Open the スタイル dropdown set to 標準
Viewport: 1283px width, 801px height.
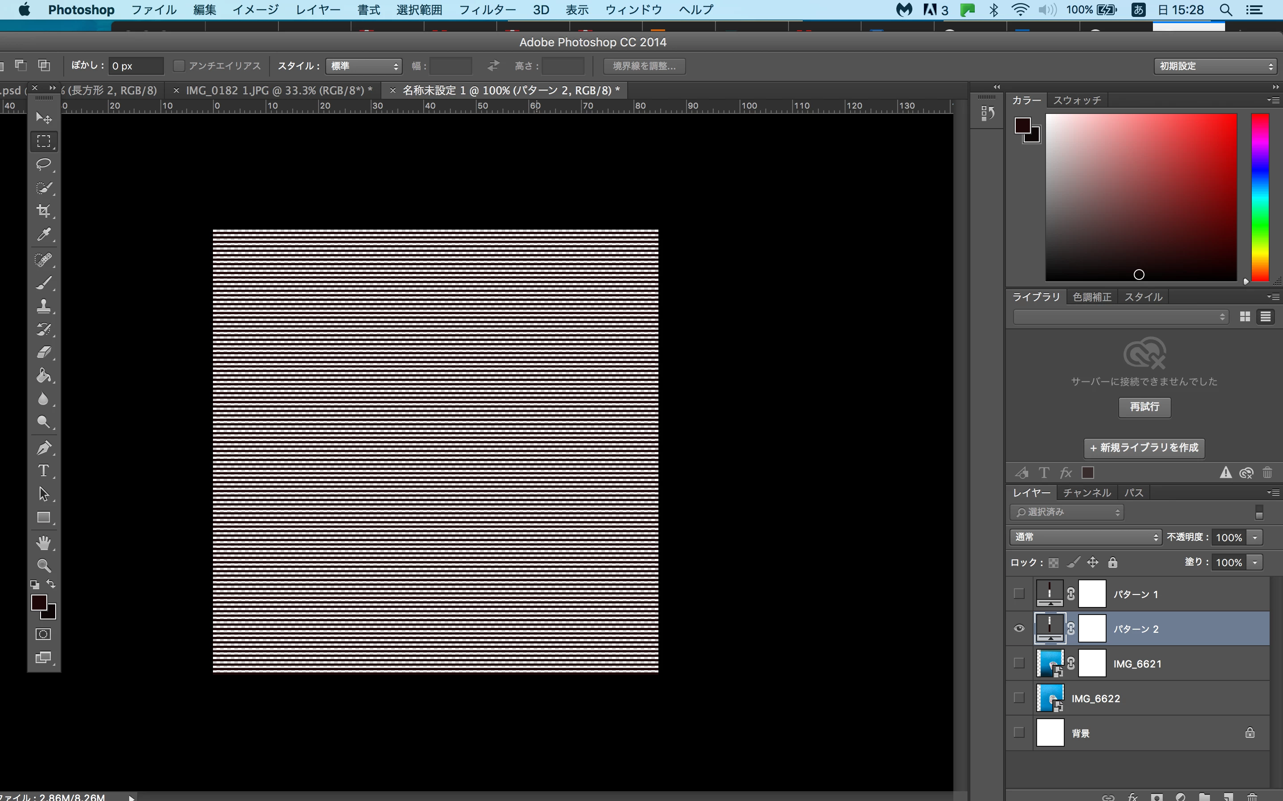point(364,66)
